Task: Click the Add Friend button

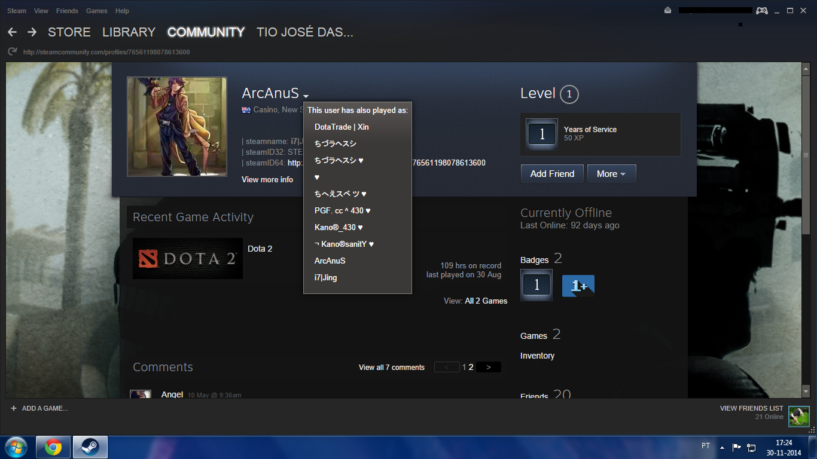Action: pyautogui.click(x=552, y=174)
